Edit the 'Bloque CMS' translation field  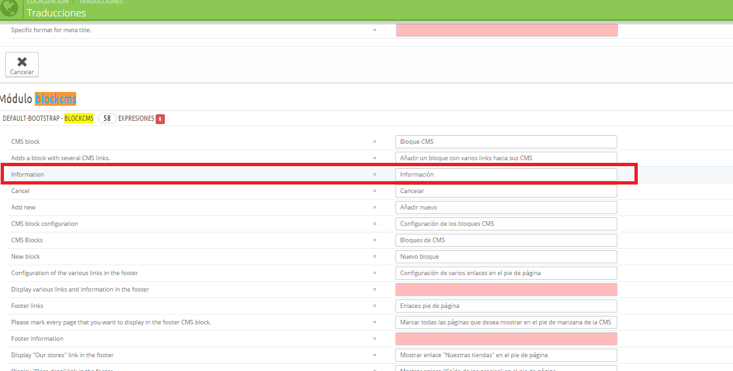(x=506, y=142)
